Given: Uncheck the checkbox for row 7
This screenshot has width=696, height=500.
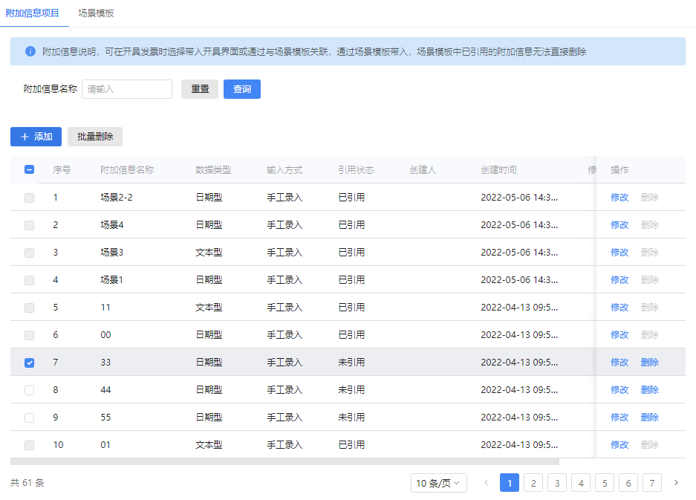Looking at the screenshot, I should pyautogui.click(x=29, y=363).
